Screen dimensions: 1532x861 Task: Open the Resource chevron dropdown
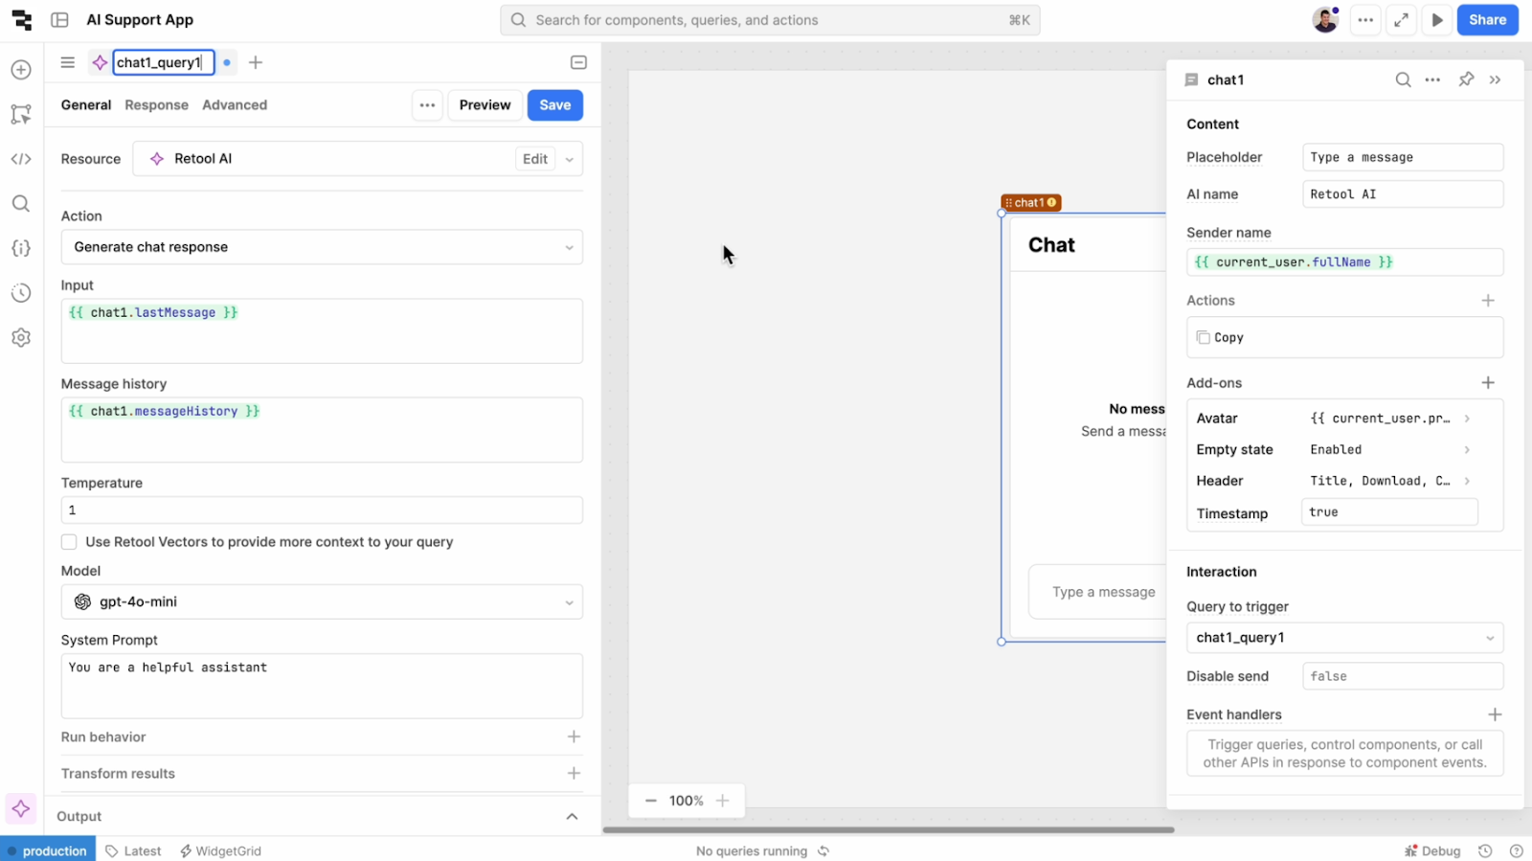[x=570, y=159]
